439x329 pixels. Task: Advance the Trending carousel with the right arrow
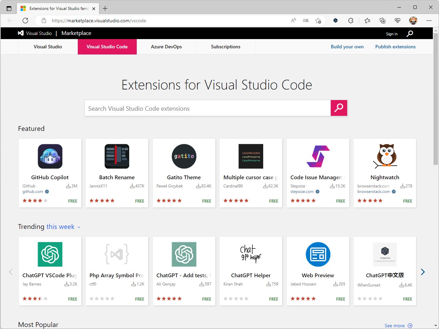click(x=423, y=272)
